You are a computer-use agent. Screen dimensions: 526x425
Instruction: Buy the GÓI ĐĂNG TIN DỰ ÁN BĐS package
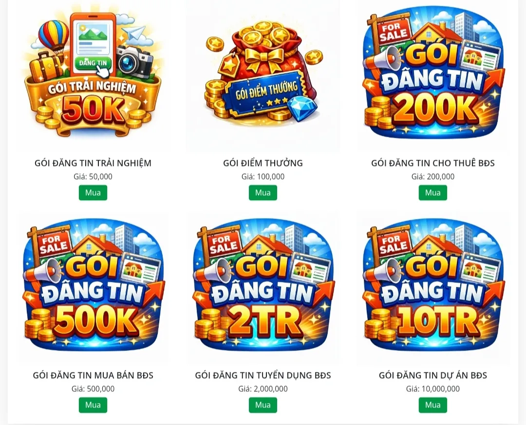tap(433, 405)
